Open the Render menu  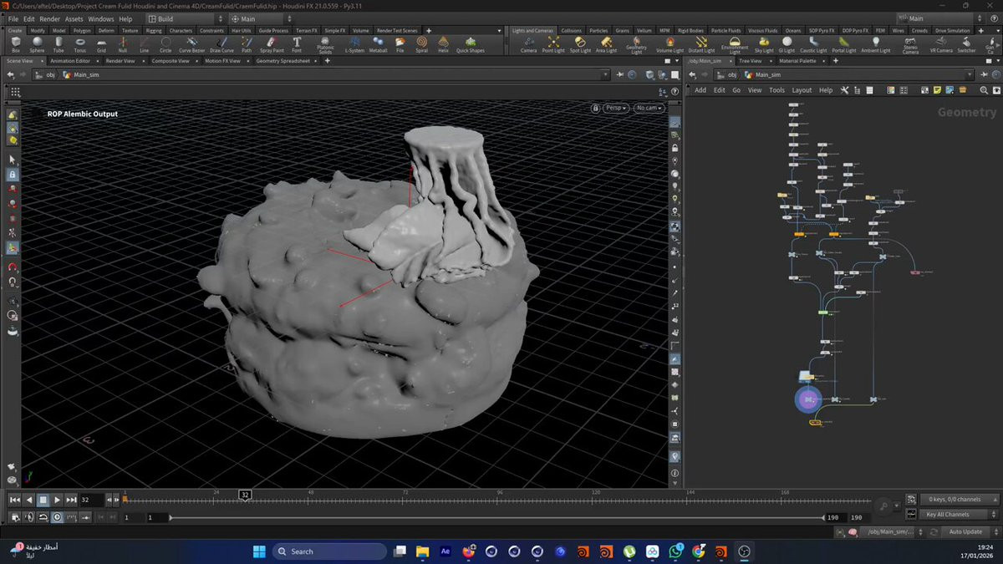click(x=49, y=18)
